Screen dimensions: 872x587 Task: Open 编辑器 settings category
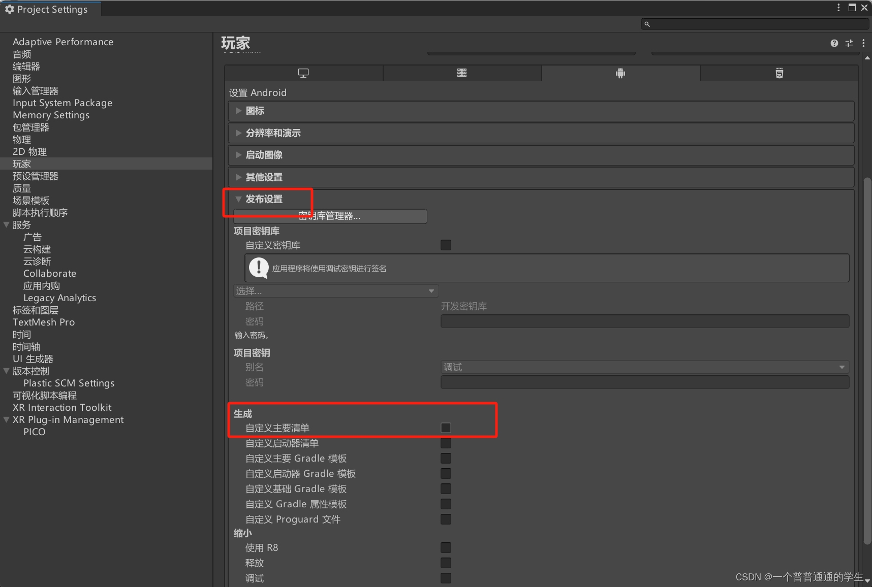(26, 66)
